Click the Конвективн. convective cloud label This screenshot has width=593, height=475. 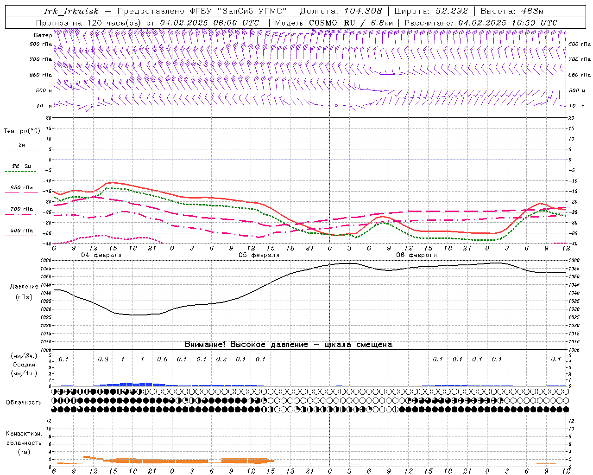(x=24, y=434)
